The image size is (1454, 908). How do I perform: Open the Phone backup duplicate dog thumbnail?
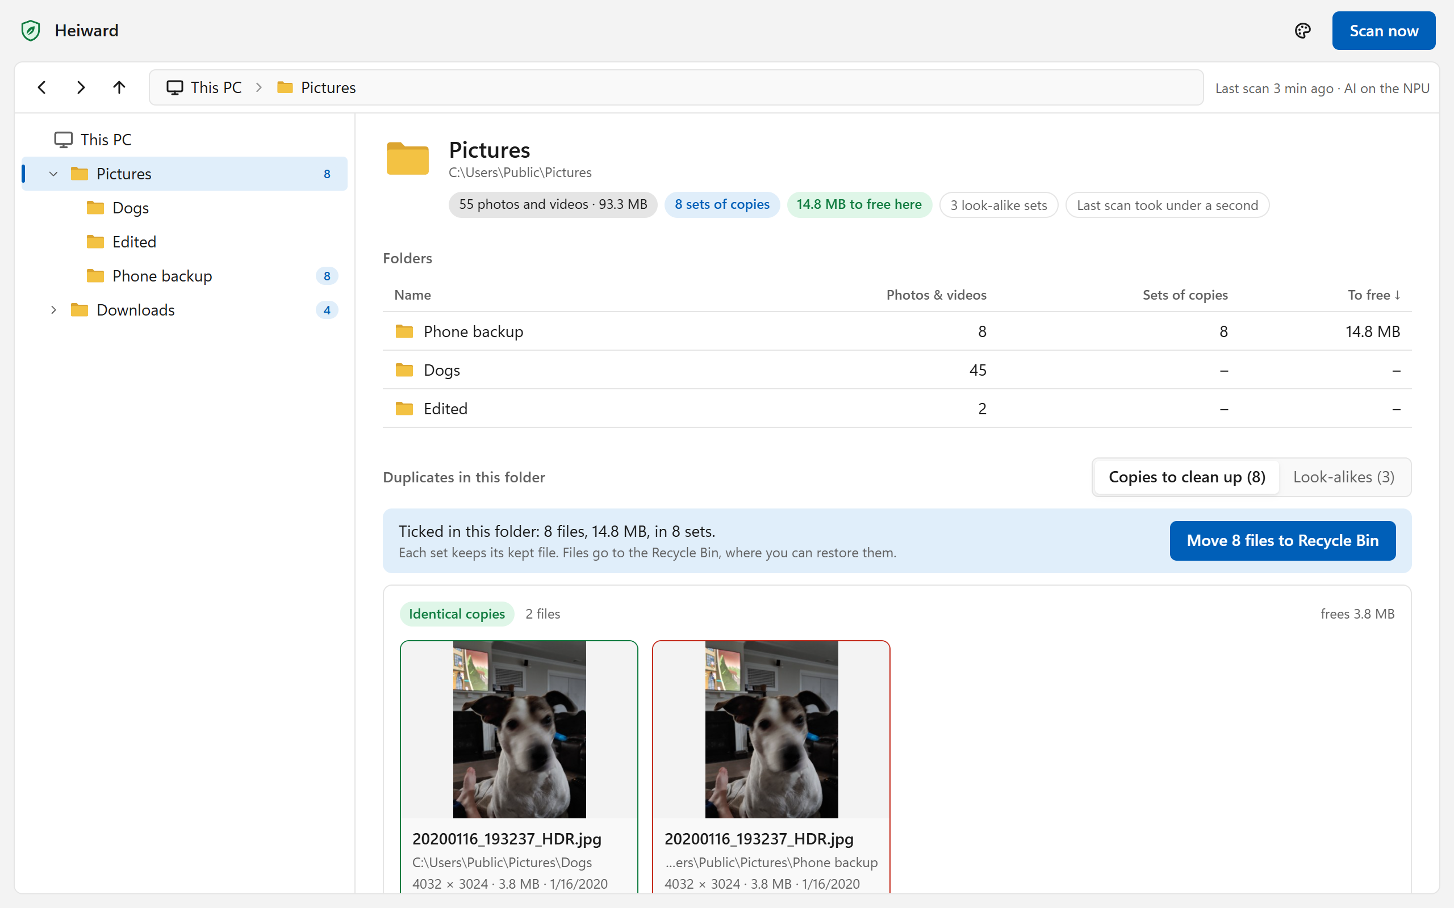point(771,730)
